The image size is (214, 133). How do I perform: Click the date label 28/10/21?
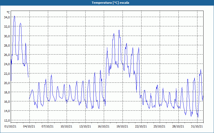click(178, 127)
